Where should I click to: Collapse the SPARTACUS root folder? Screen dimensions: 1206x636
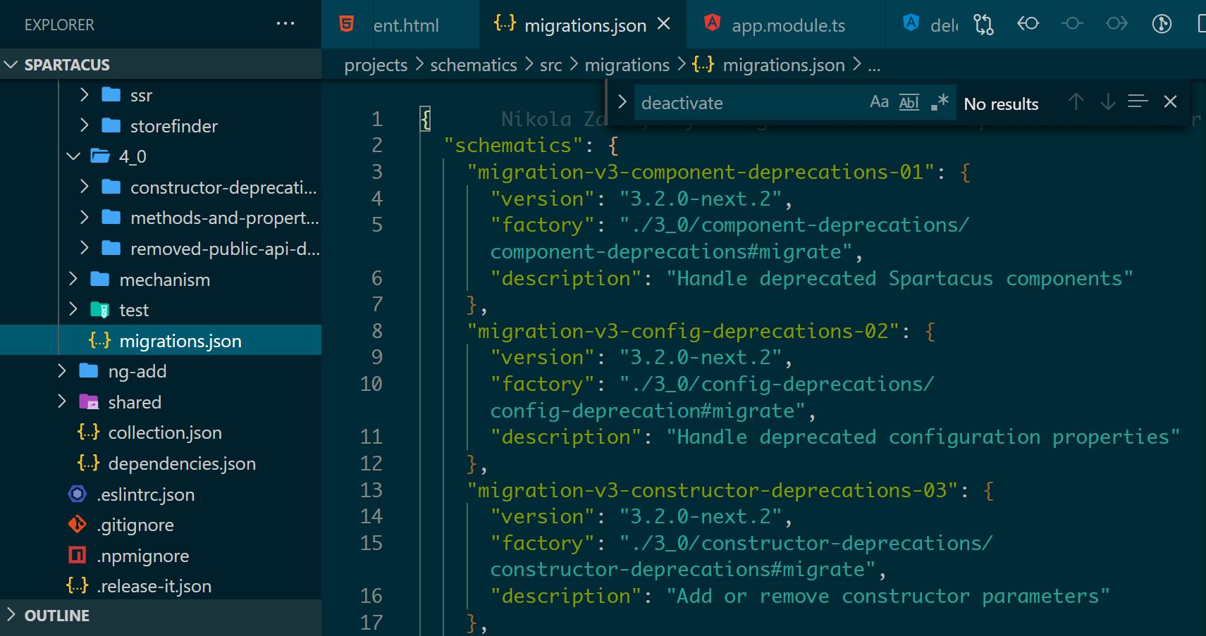(11, 65)
